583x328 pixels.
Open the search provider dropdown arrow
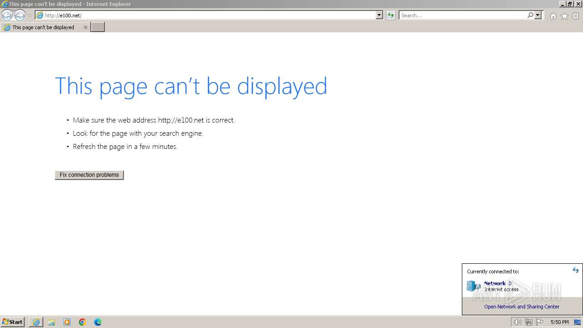point(538,15)
